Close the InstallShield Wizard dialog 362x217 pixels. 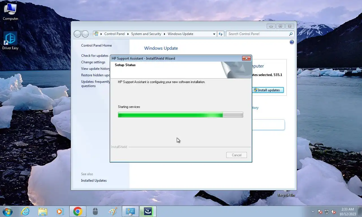pyautogui.click(x=246, y=58)
